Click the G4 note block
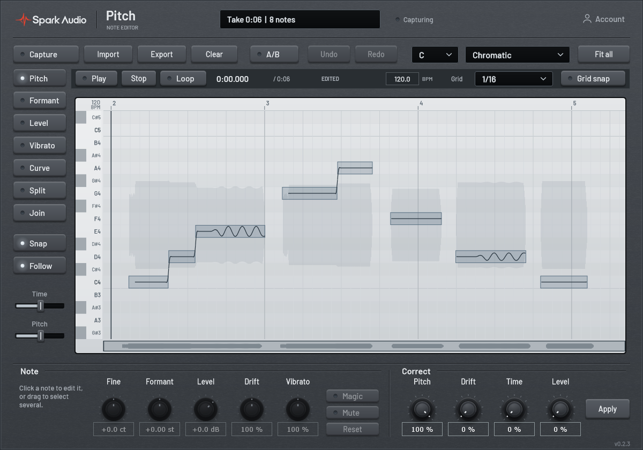Image resolution: width=643 pixels, height=450 pixels. 310,193
